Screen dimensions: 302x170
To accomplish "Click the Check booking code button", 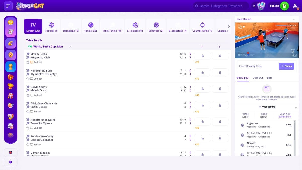I will tap(286, 66).
